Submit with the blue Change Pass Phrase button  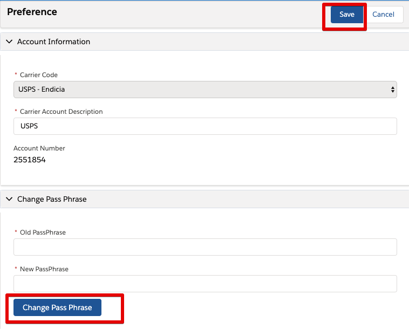coord(57,307)
